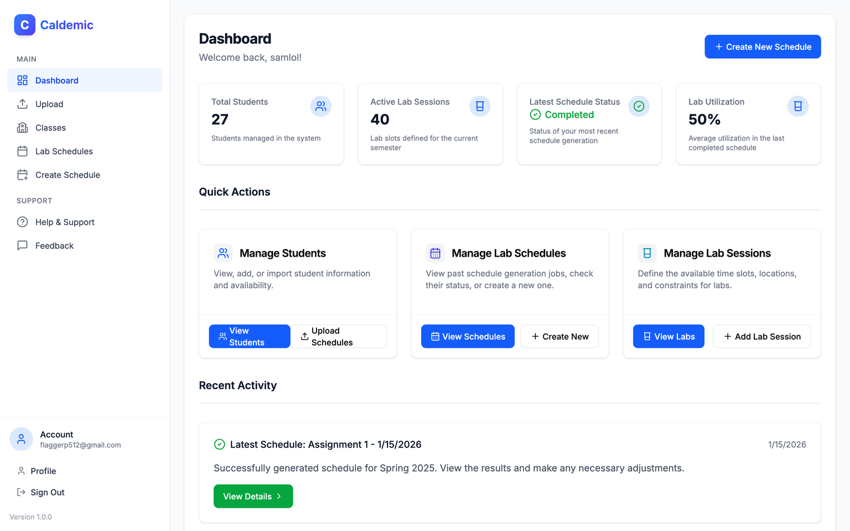Click the green check beside Latest Schedule title
The height and width of the screenshot is (531, 850).
(x=219, y=444)
